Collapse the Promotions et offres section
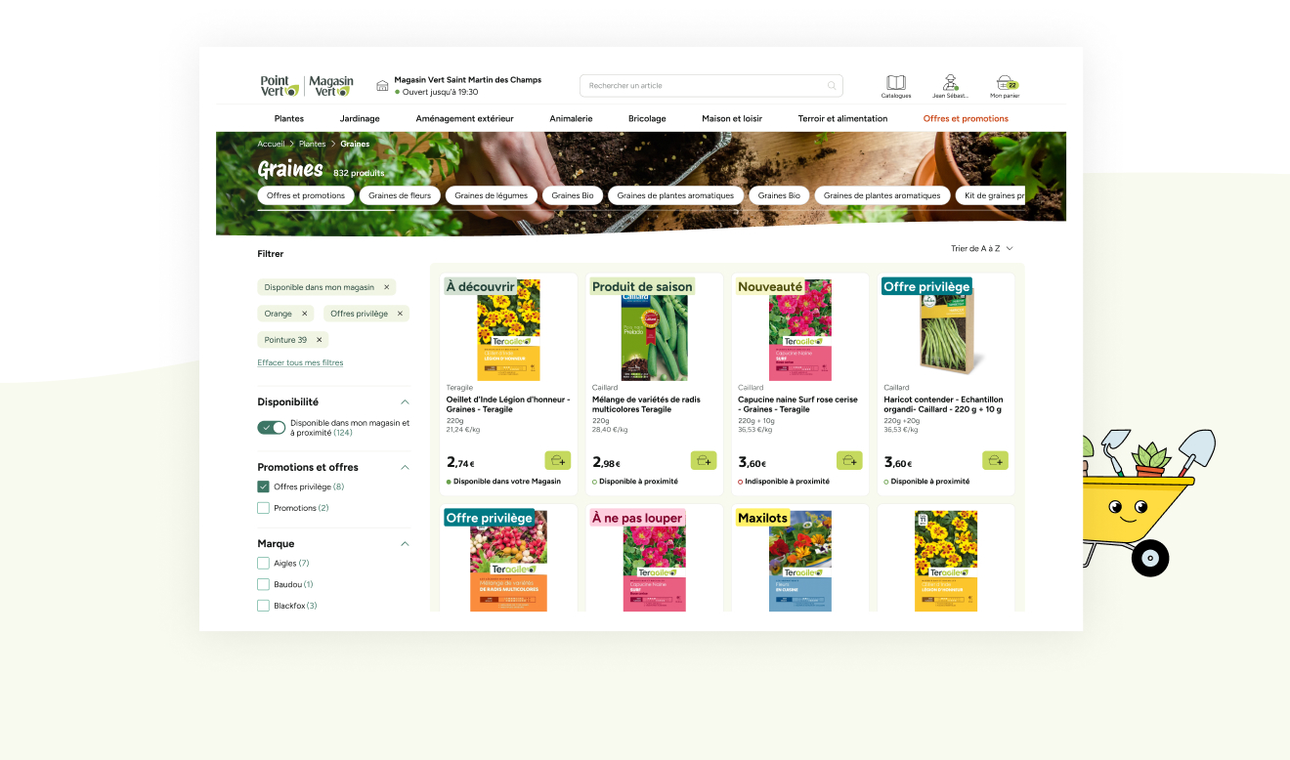Viewport: 1290px width, 760px height. pyautogui.click(x=406, y=467)
